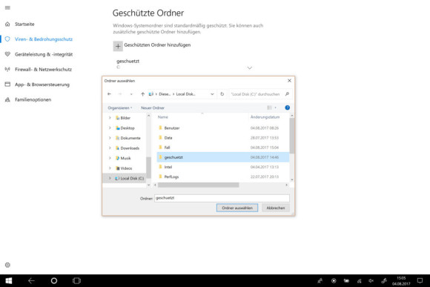Navigate up one folder level arrow
The image size is (430, 287).
[142, 94]
